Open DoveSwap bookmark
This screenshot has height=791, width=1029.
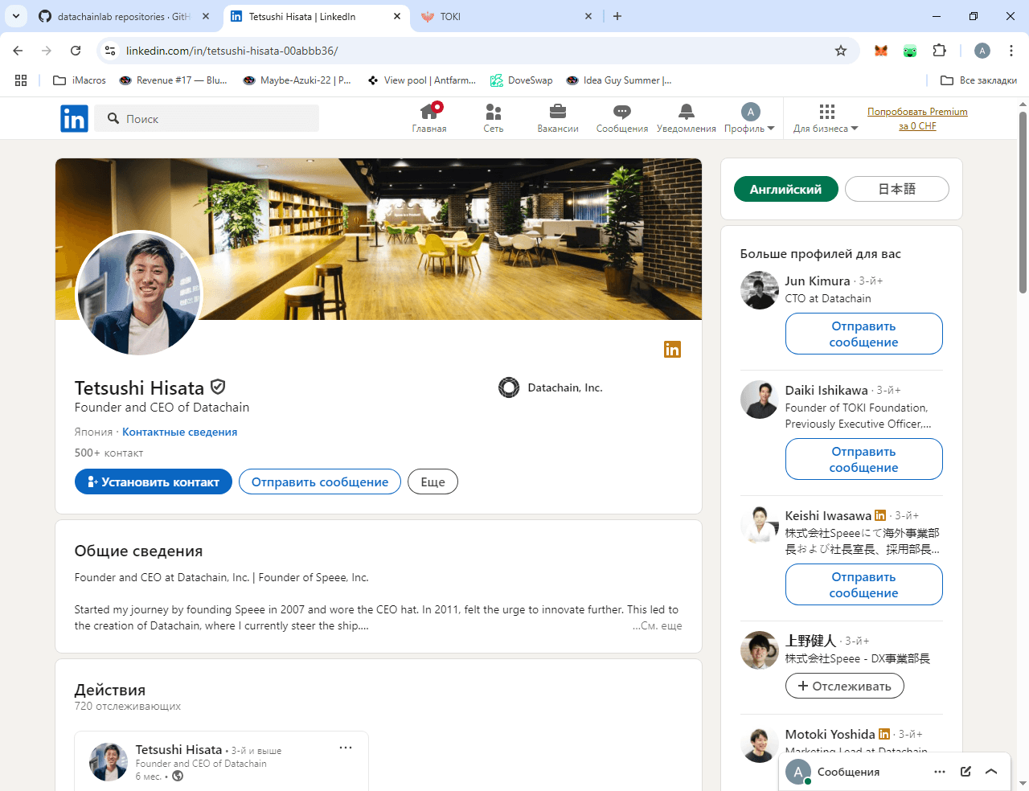522,80
